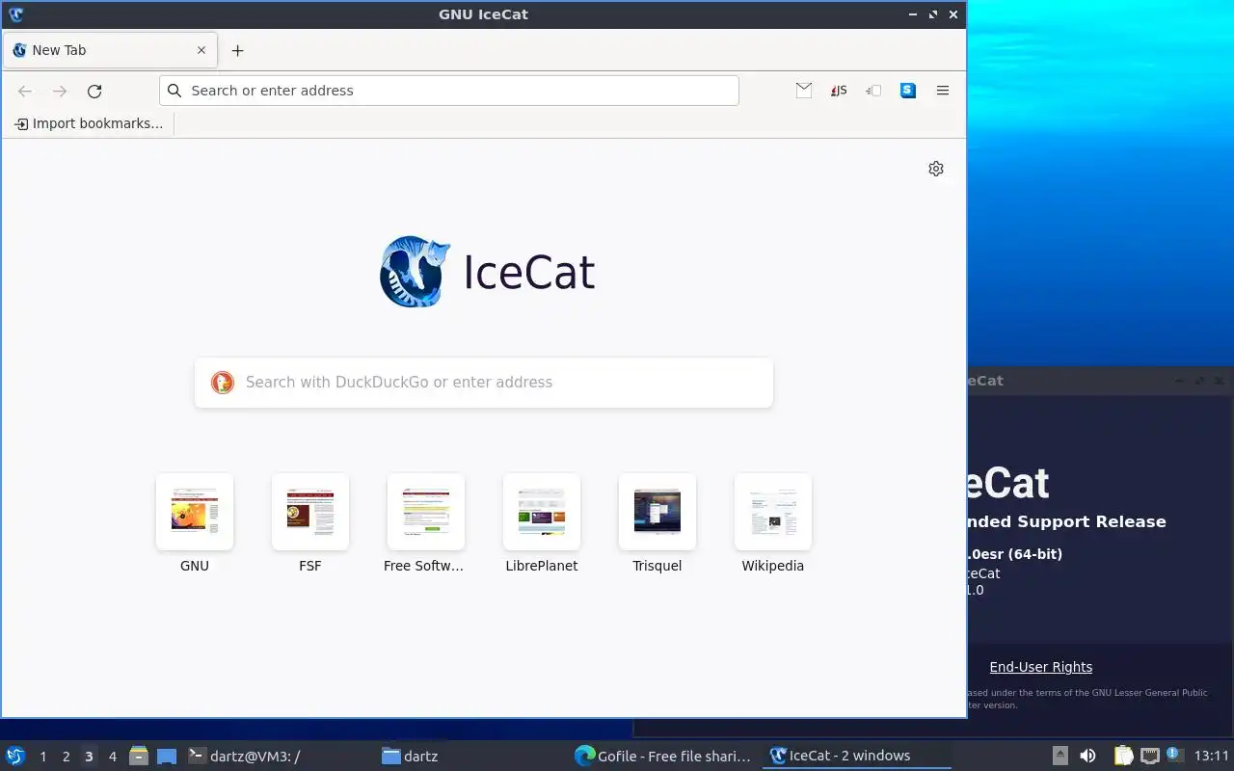The width and height of the screenshot is (1234, 771).
Task: Open the dartz@VM3 terminal taskbar entry
Action: pos(280,757)
